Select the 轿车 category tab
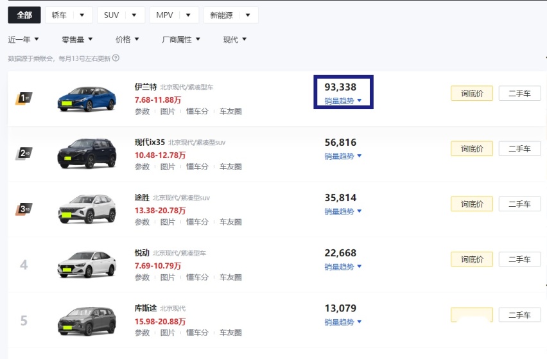The height and width of the screenshot is (359, 547). pos(59,15)
